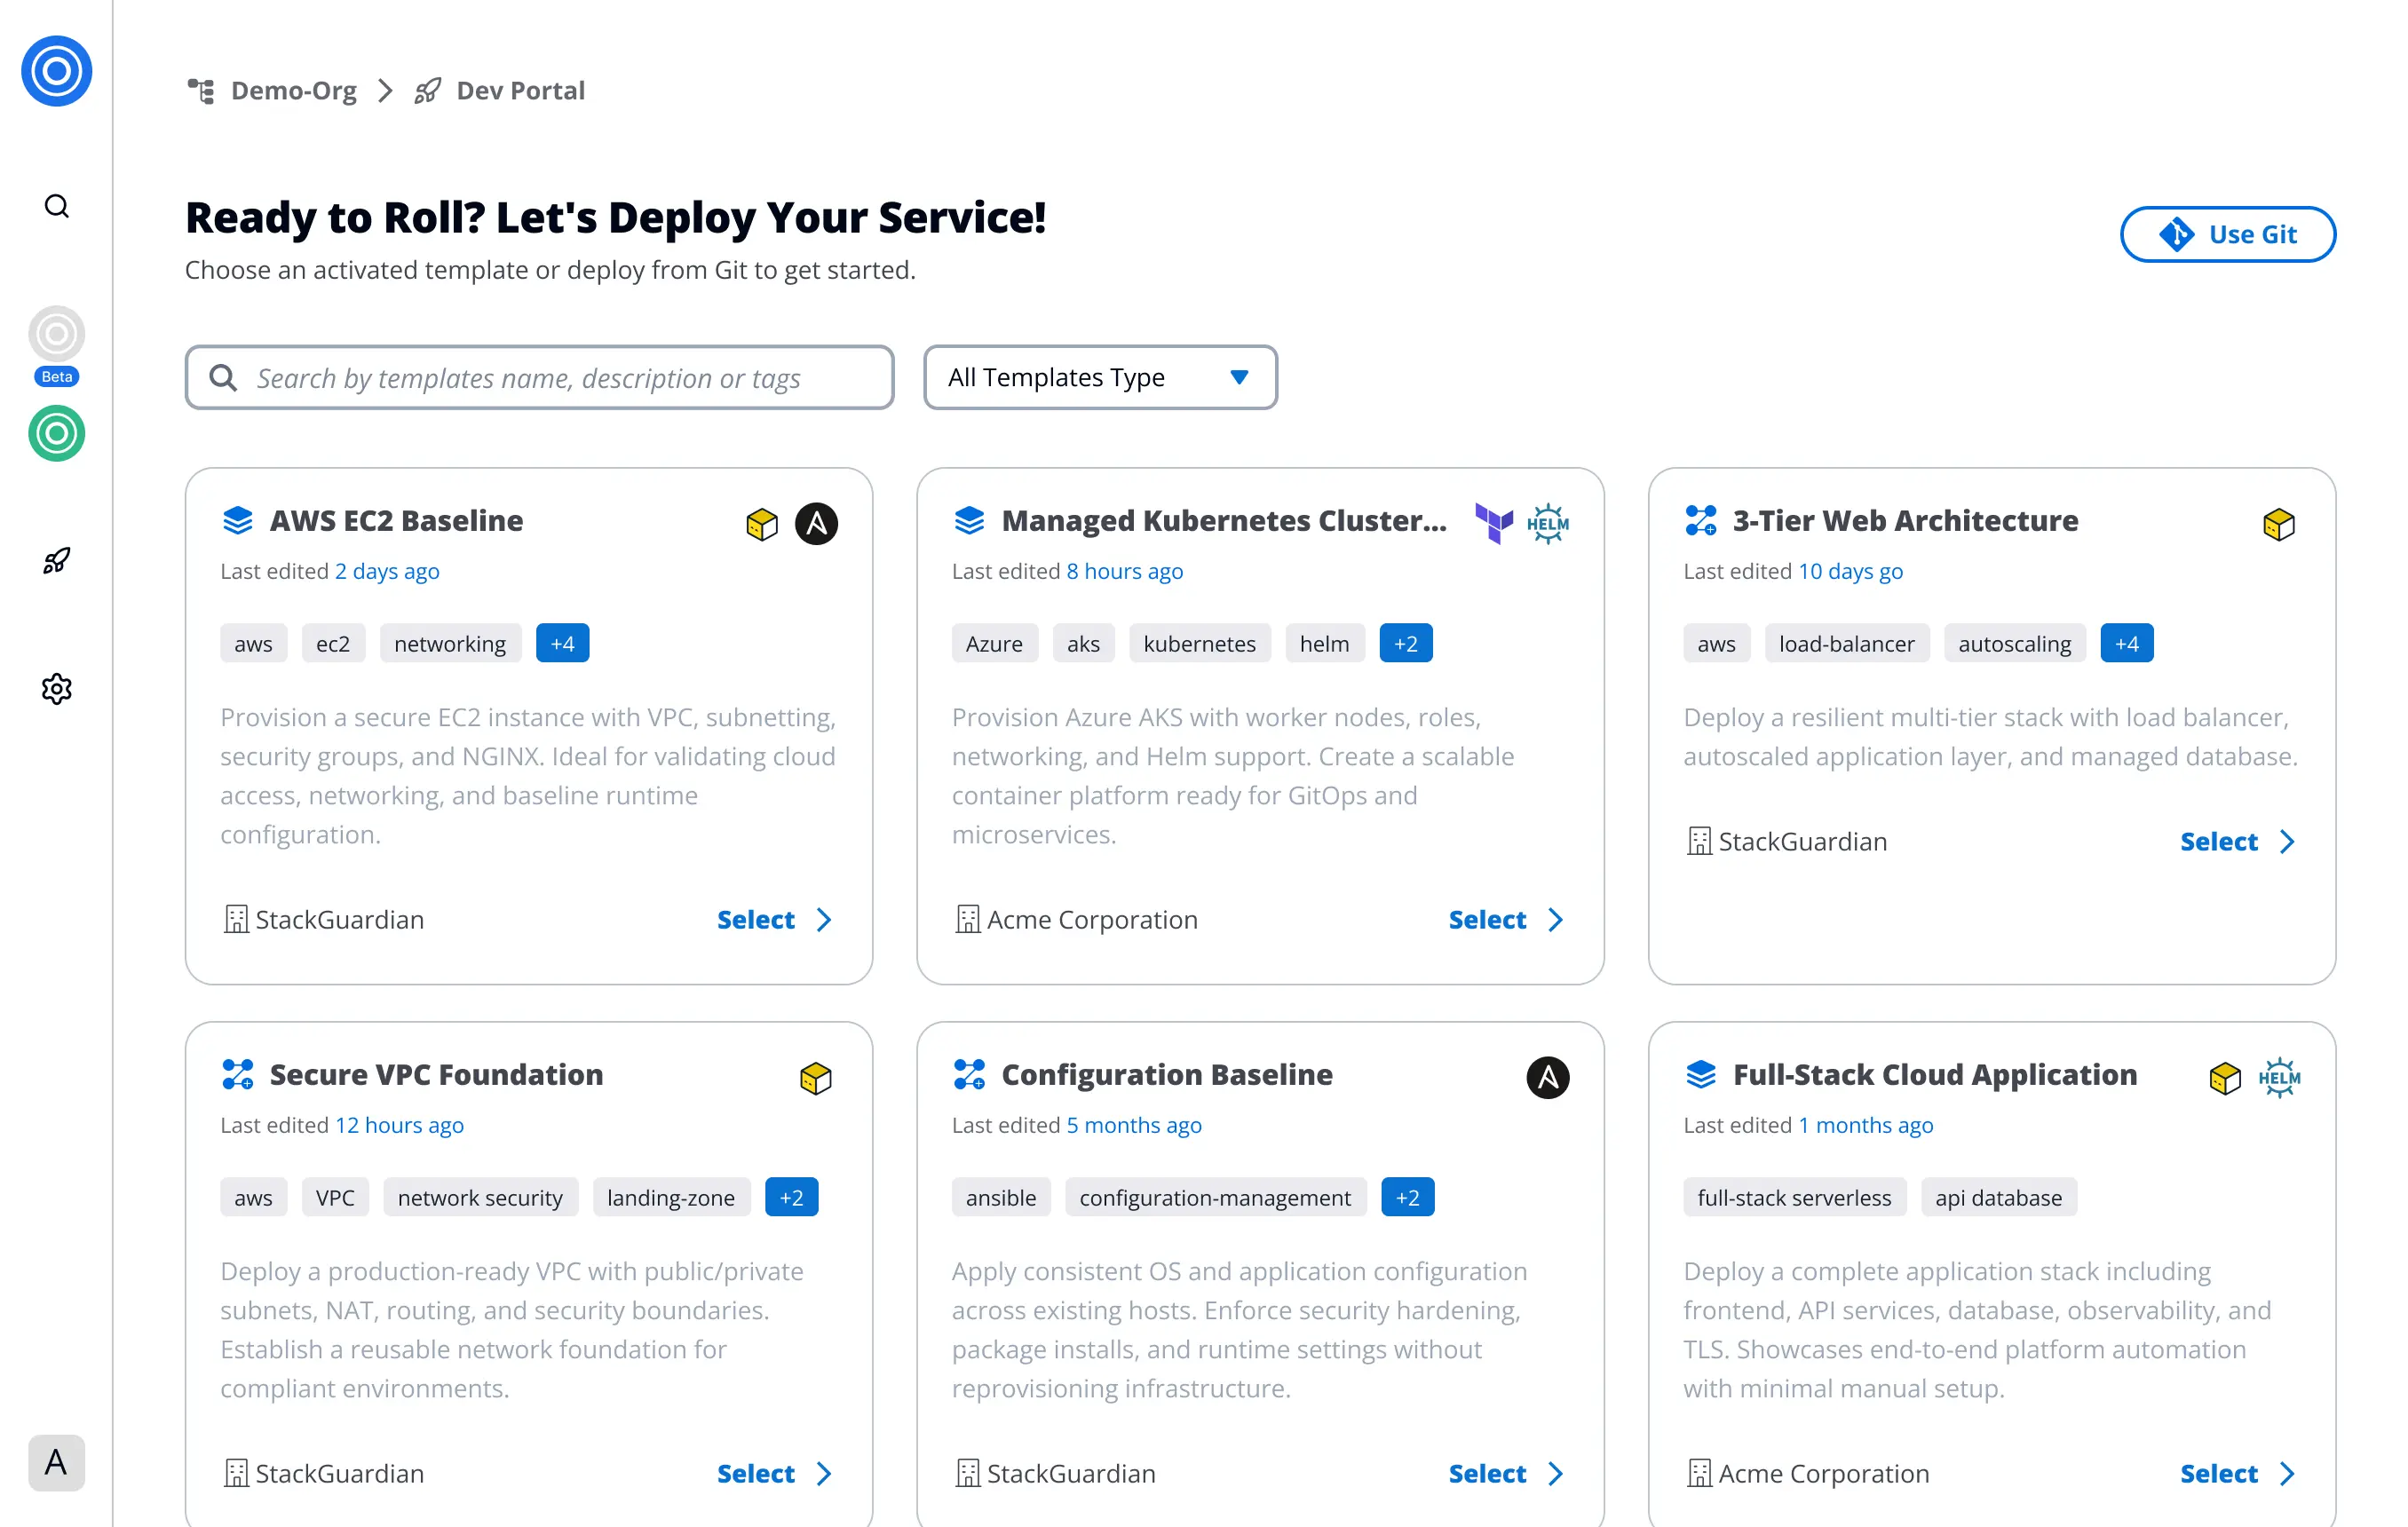Click Ansible icon on AWS EC2 Baseline card
Viewport: 2408px width, 1527px height.
[x=816, y=524]
